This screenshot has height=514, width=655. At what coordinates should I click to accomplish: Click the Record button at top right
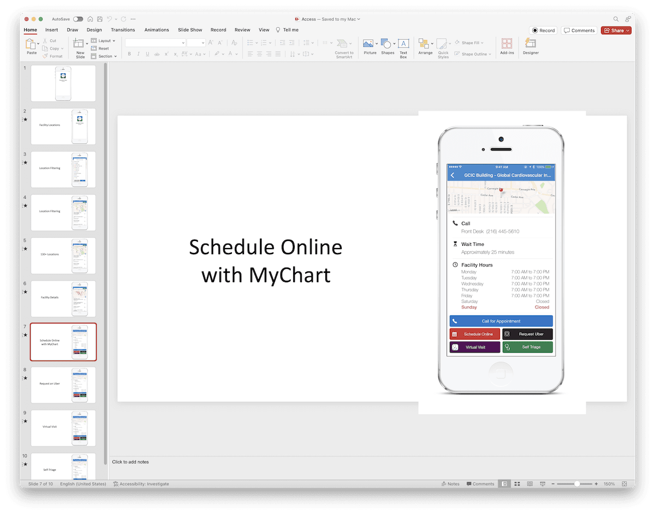[x=544, y=31]
